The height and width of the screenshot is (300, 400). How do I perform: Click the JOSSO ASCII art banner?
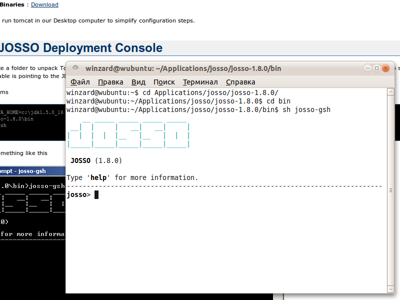pos(128,135)
